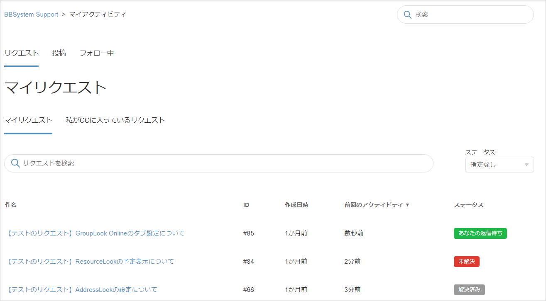
Task: Open the AddressLookの設定について request
Action: 81,290
